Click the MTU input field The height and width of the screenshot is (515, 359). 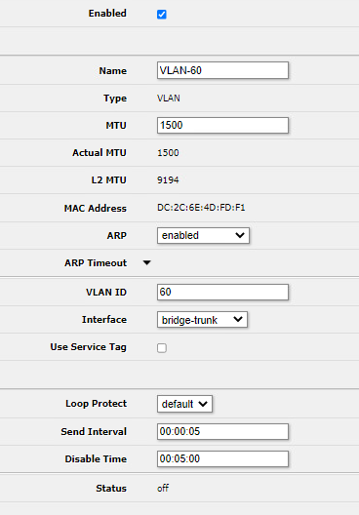tap(222, 125)
